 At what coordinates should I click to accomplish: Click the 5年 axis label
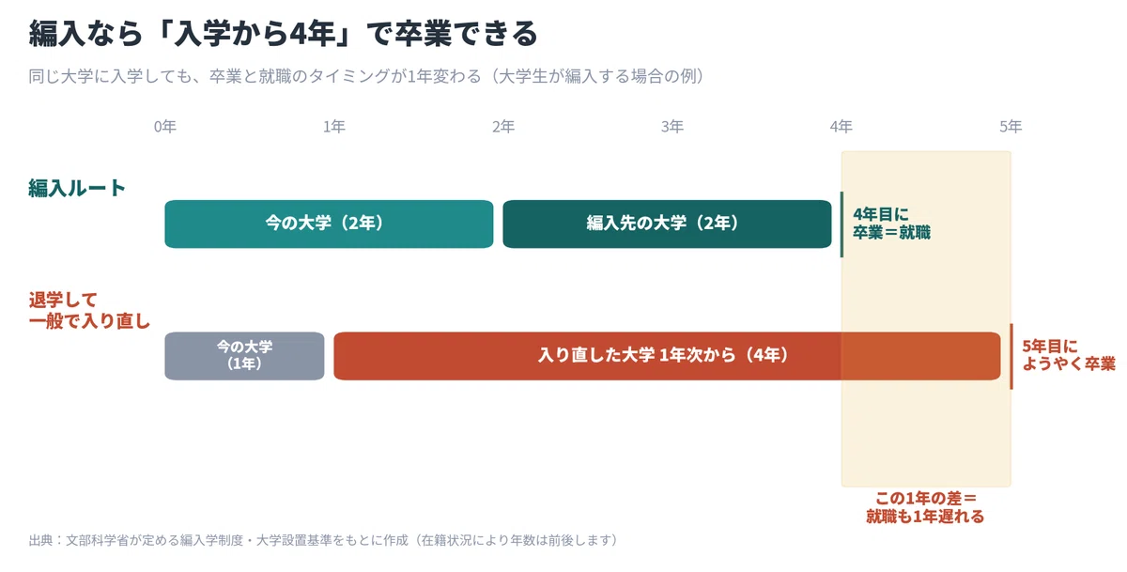tap(1011, 127)
